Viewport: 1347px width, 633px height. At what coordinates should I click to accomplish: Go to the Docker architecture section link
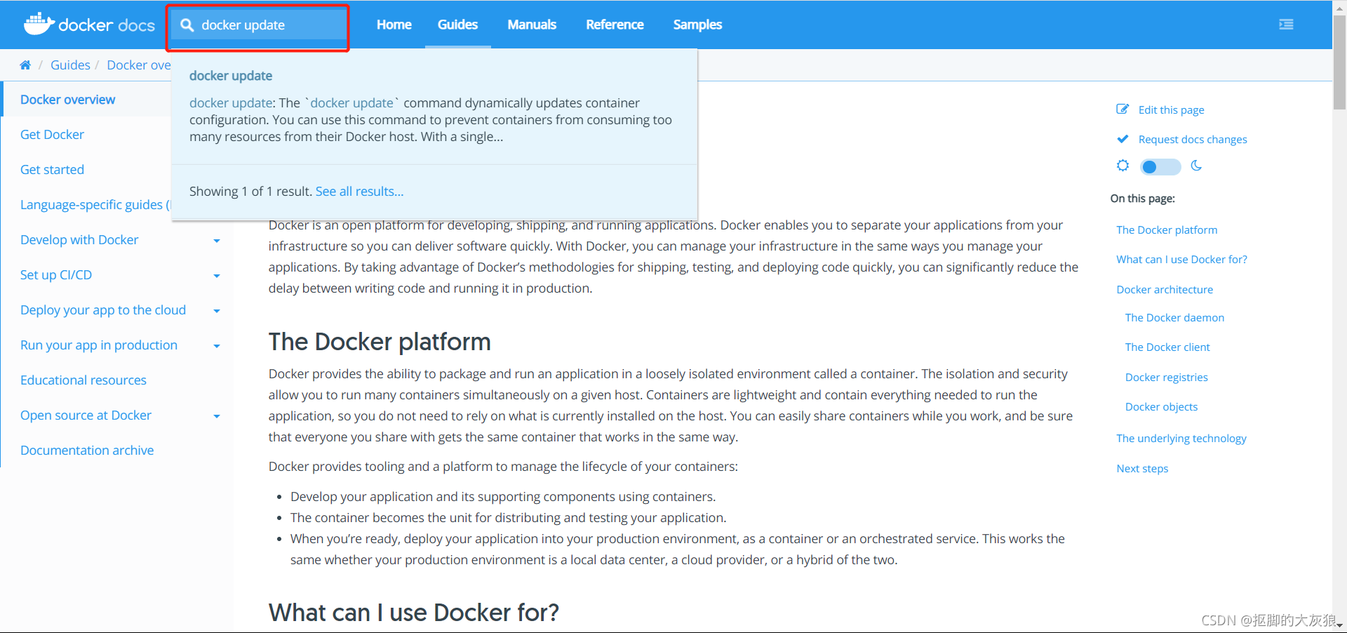(1165, 289)
